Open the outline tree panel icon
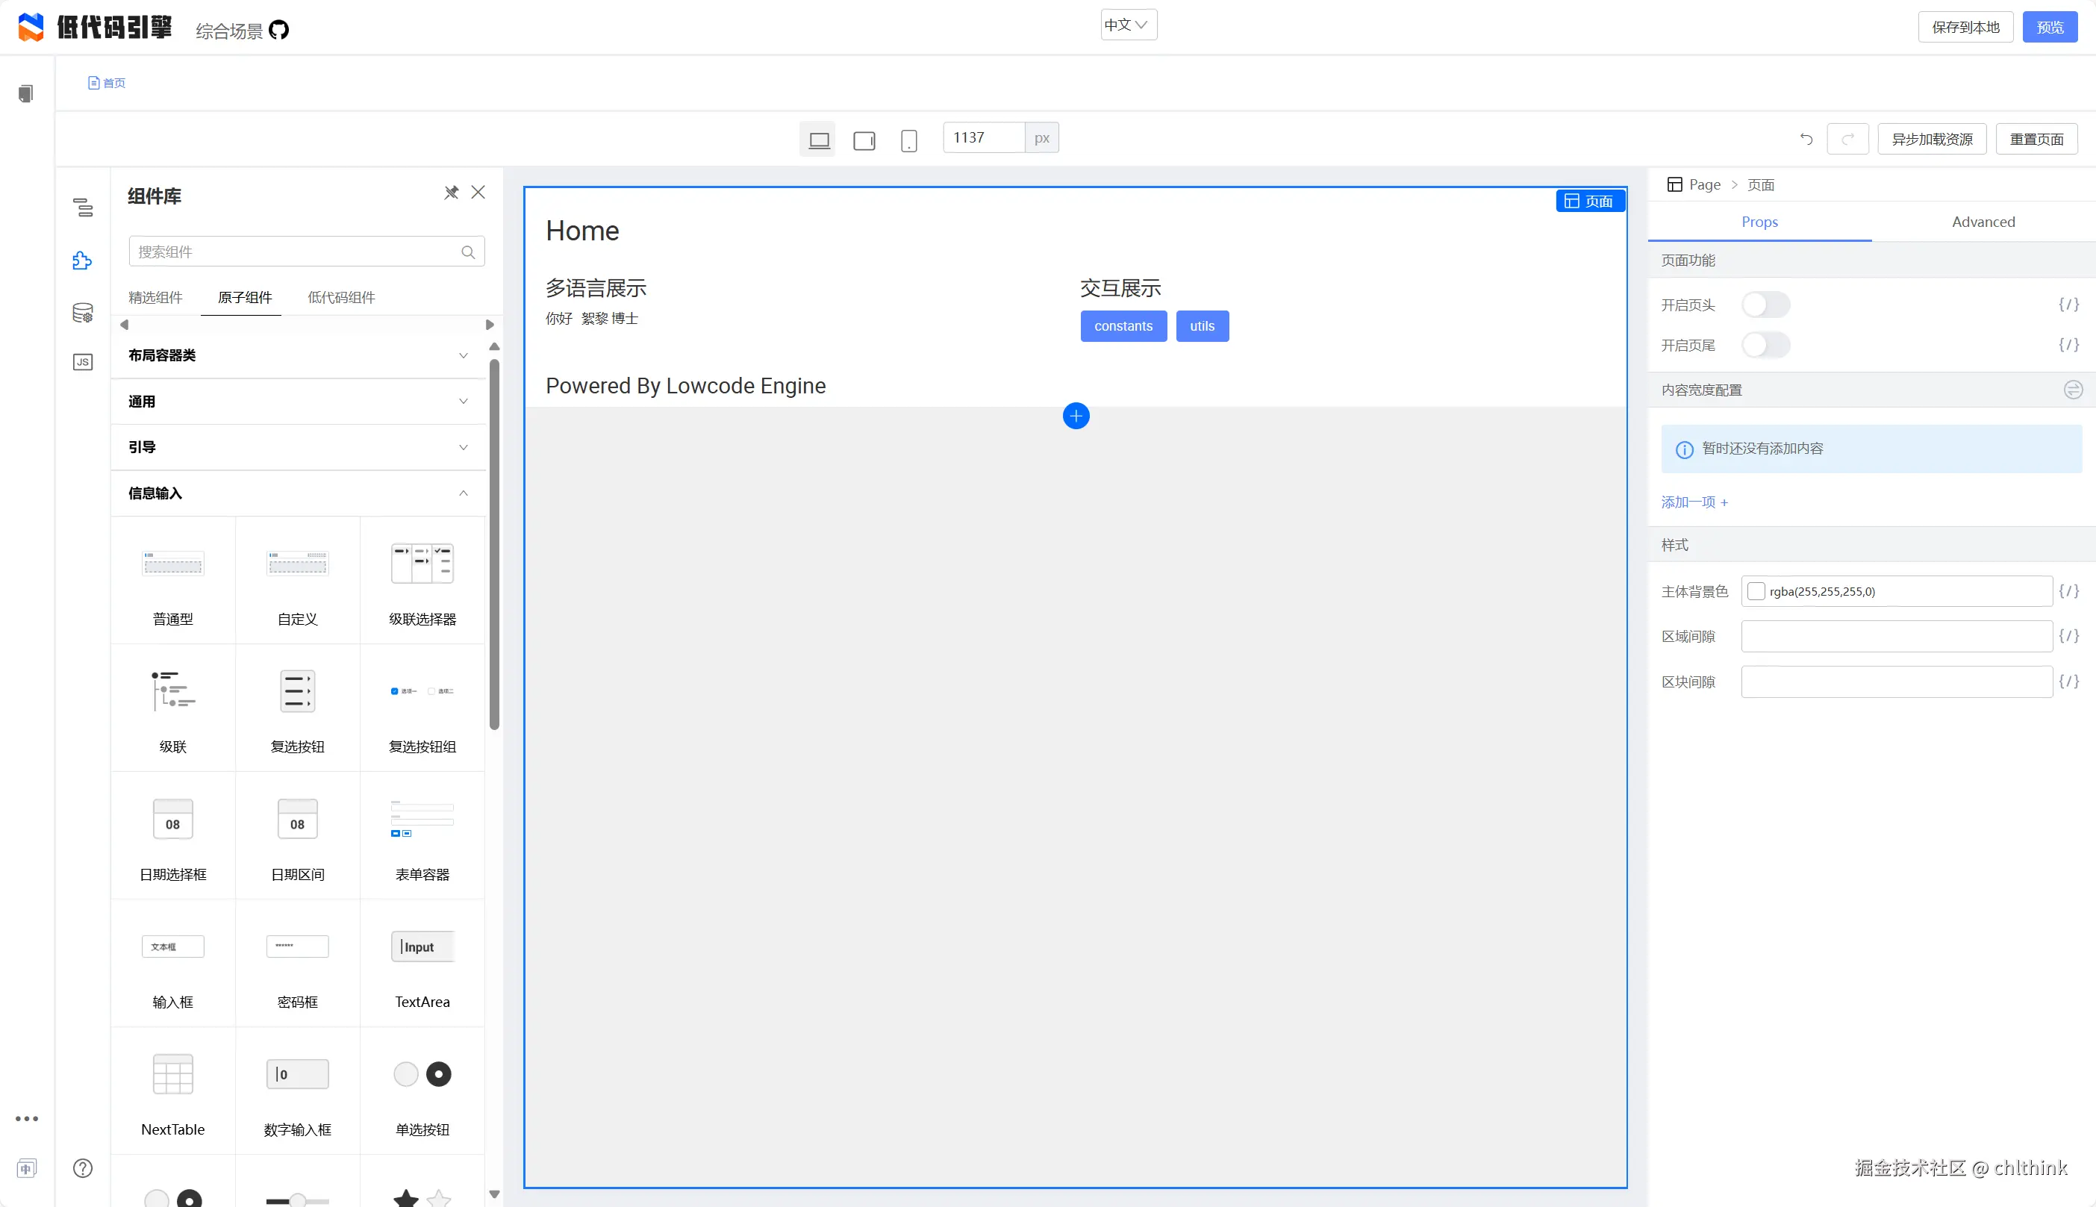Viewport: 2096px width, 1207px height. click(83, 208)
